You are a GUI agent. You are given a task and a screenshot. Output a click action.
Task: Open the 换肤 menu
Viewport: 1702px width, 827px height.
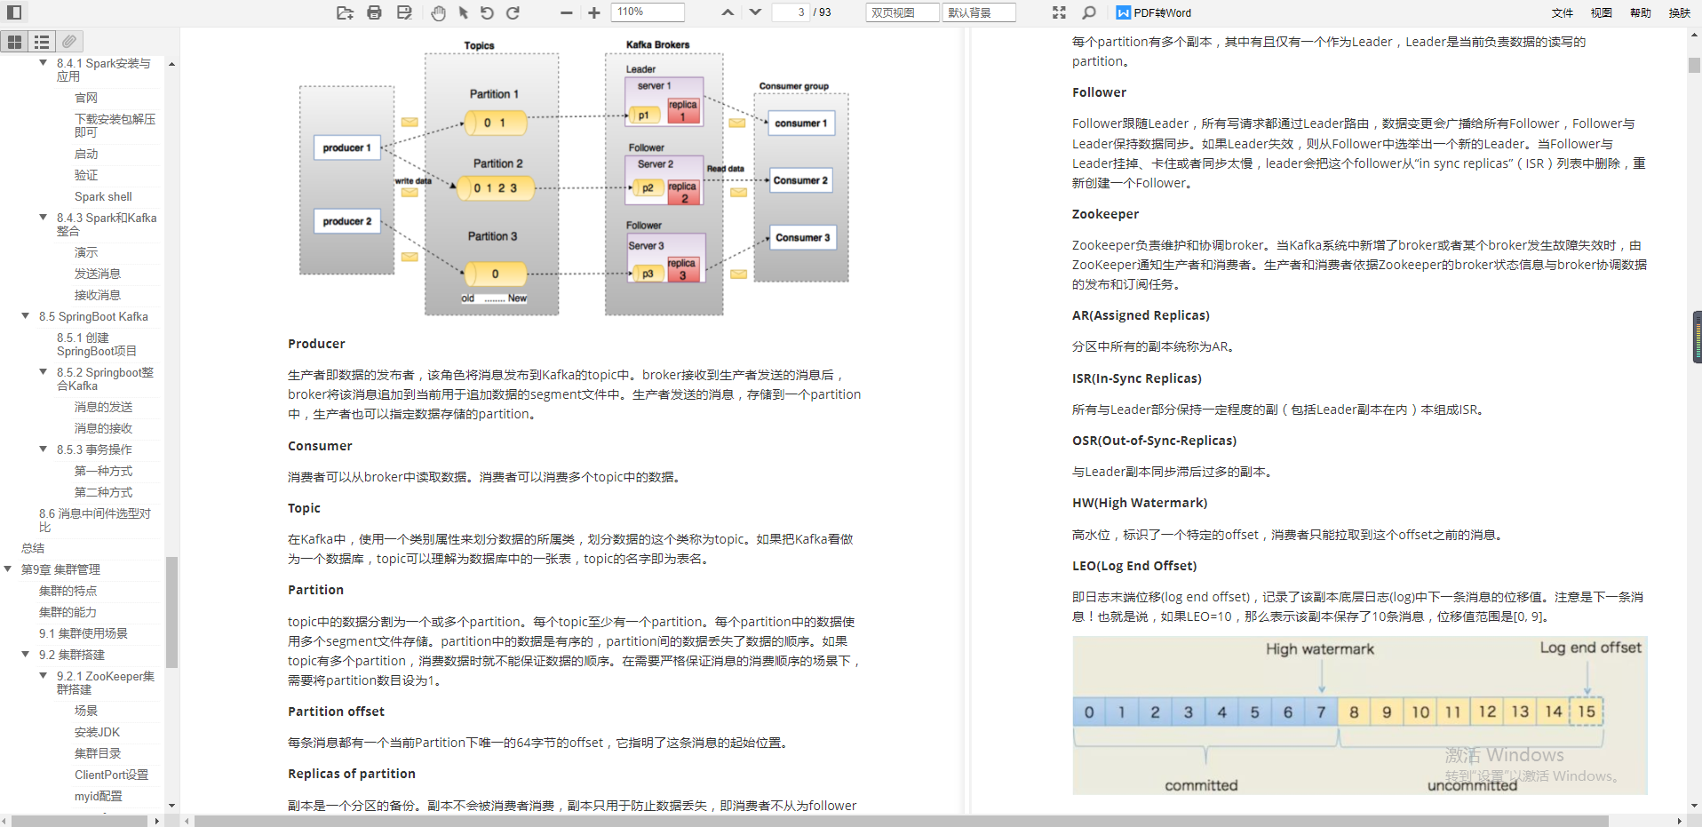pyautogui.click(x=1680, y=12)
